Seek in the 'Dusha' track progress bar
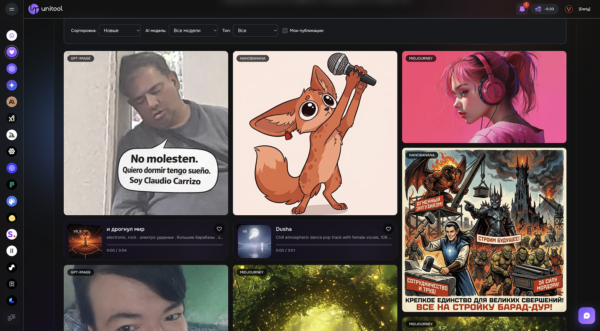The width and height of the screenshot is (600, 331). [x=334, y=245]
